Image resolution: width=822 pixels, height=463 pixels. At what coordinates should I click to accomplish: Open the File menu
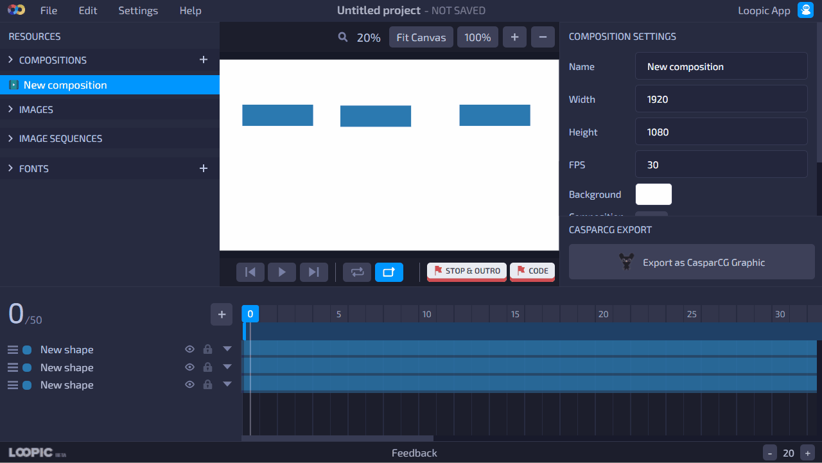49,10
